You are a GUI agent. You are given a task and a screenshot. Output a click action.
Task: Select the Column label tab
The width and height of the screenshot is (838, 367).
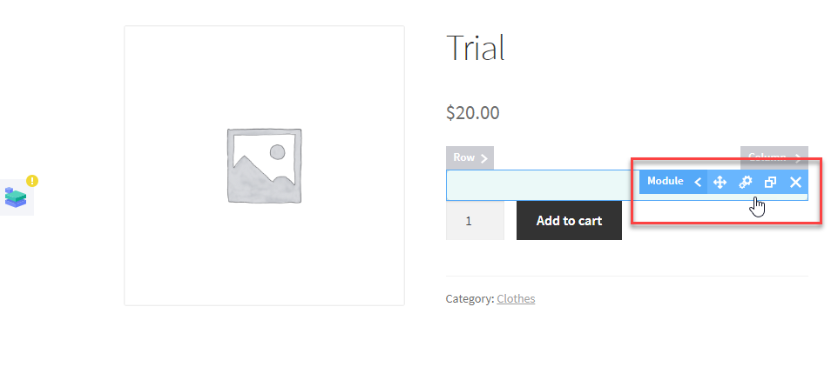coord(767,157)
